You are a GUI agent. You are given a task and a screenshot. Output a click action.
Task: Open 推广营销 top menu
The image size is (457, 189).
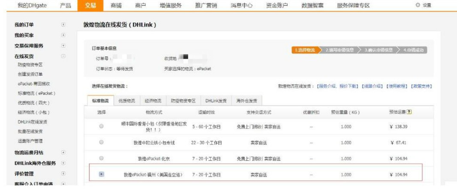206,5
